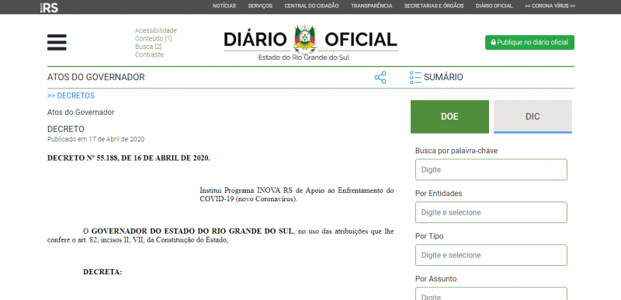
Task: Click the Rio Grande do Sul coat of arms
Action: coord(305,39)
